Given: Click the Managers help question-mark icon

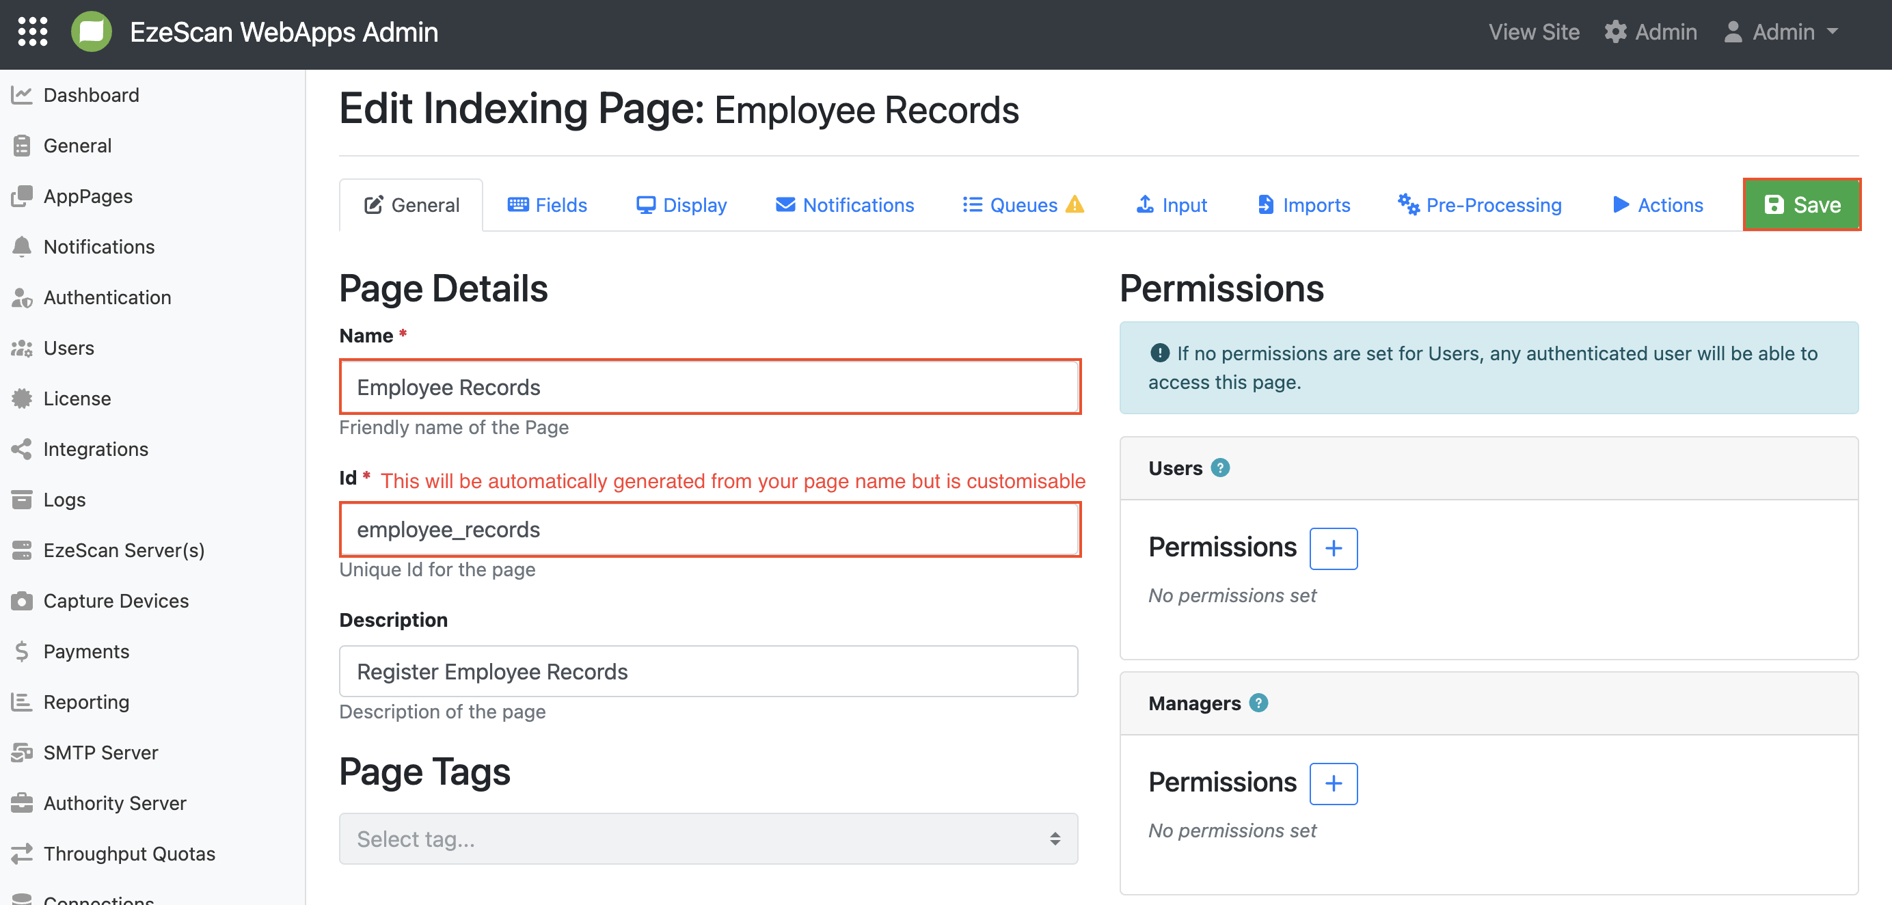Looking at the screenshot, I should [x=1258, y=703].
